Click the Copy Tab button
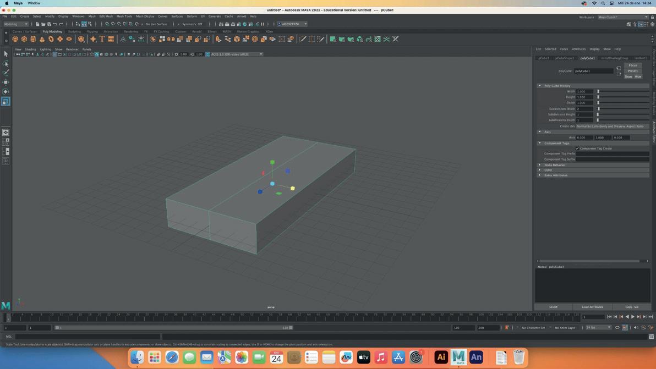Viewport: 656px width, 369px height. click(632, 307)
